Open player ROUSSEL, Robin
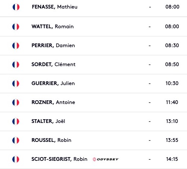187x169 pixels. coord(52,140)
